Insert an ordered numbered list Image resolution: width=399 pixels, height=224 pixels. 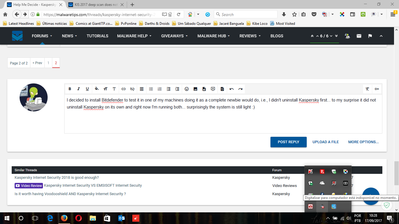pyautogui.click(x=160, y=89)
